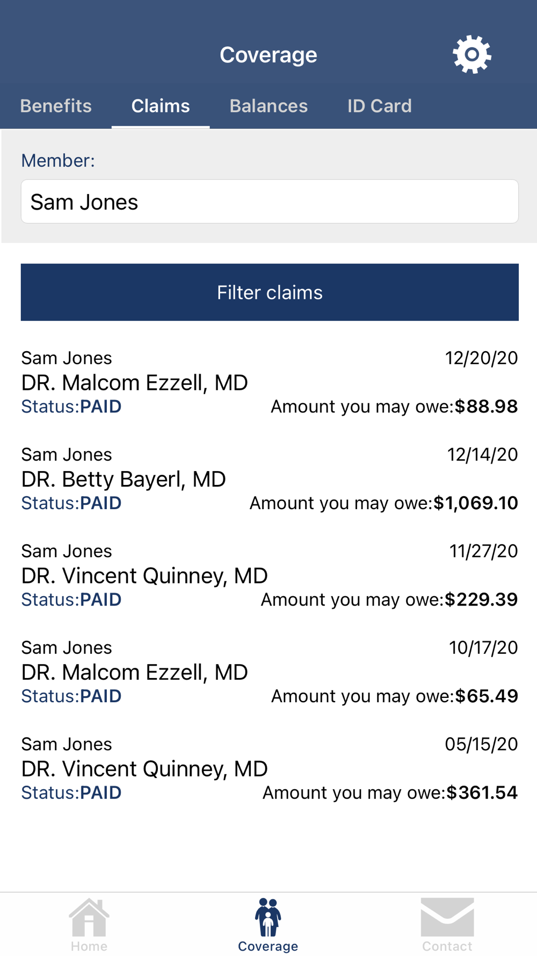Switch to the Benefits tab

point(56,106)
